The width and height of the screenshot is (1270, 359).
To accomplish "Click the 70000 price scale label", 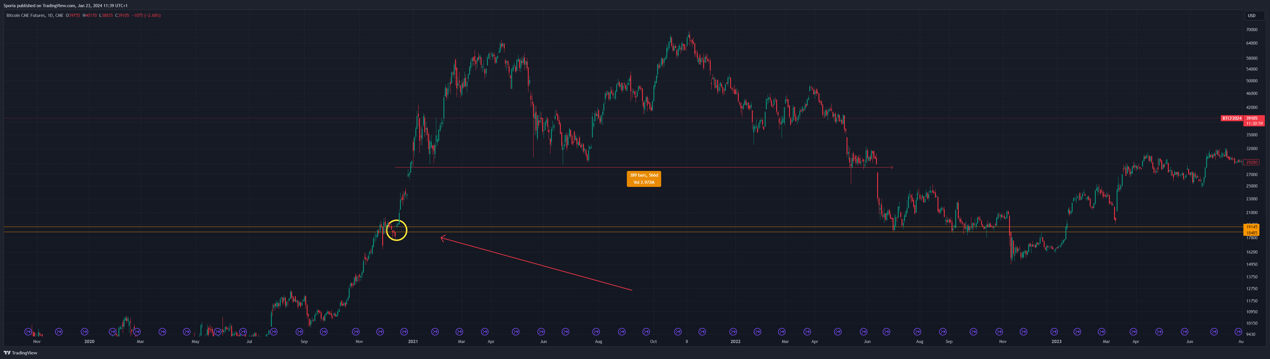I will [x=1251, y=29].
